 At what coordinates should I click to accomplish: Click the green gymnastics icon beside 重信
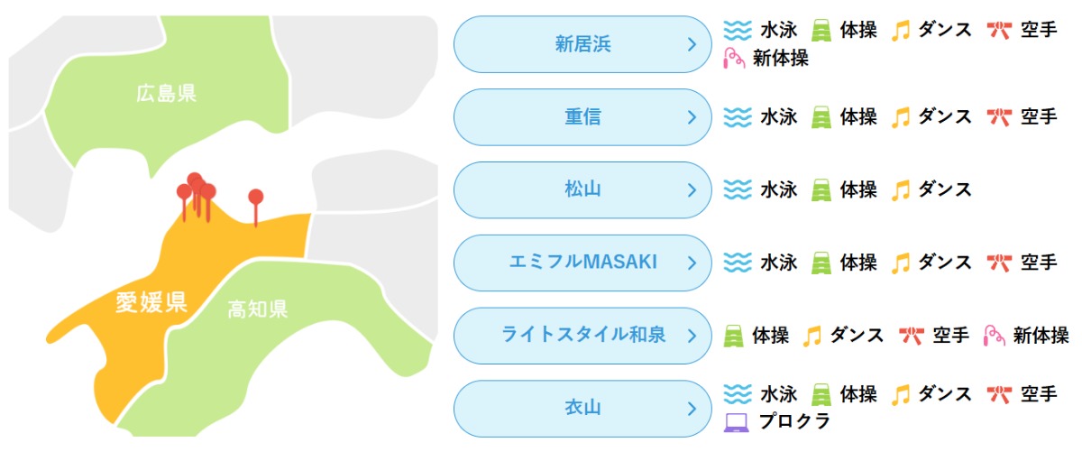pyautogui.click(x=821, y=117)
